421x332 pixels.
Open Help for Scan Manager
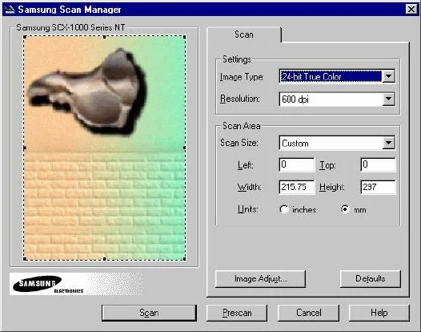click(379, 313)
